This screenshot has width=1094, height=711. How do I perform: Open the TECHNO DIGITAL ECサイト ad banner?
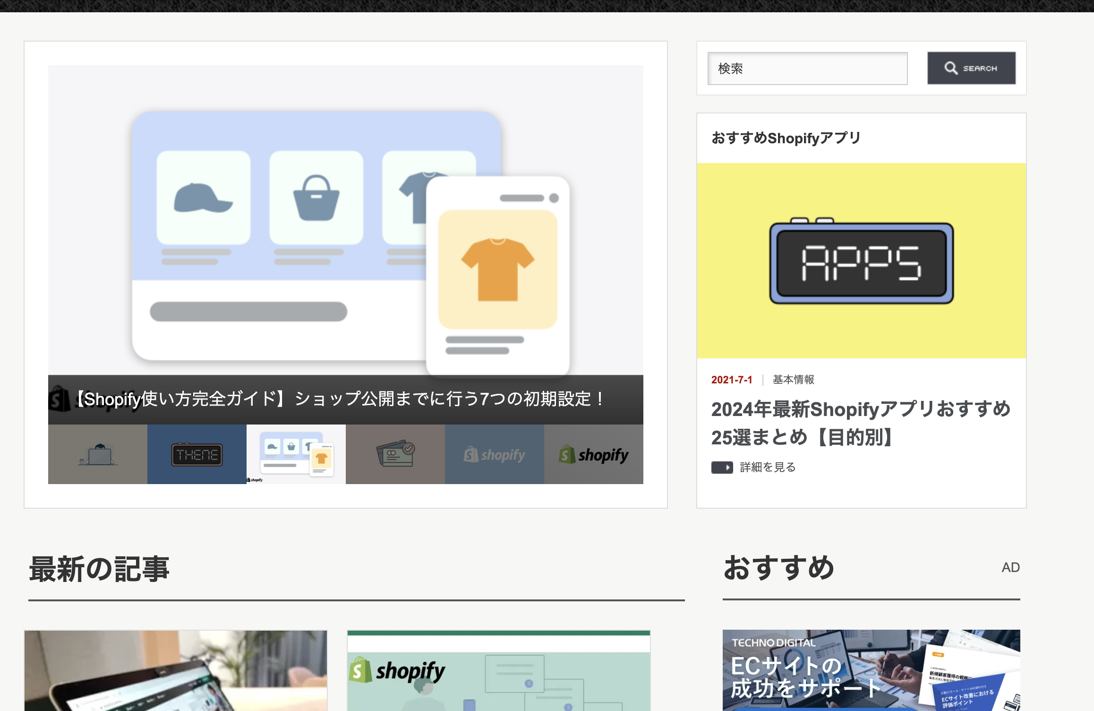[x=871, y=670]
